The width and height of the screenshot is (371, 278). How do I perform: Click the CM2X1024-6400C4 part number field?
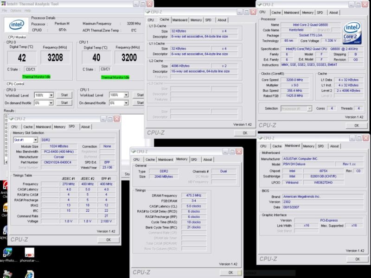point(59,163)
